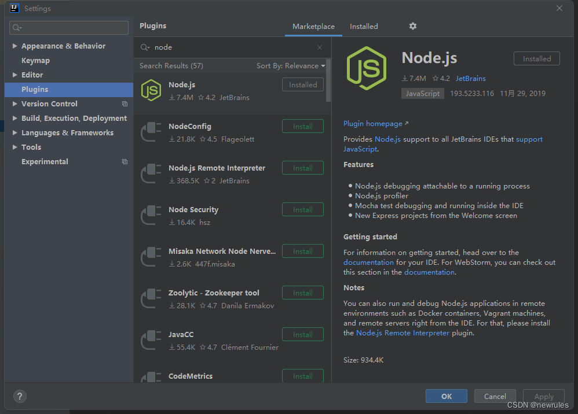The width and height of the screenshot is (578, 414).
Task: Click the Apply button
Action: (544, 396)
